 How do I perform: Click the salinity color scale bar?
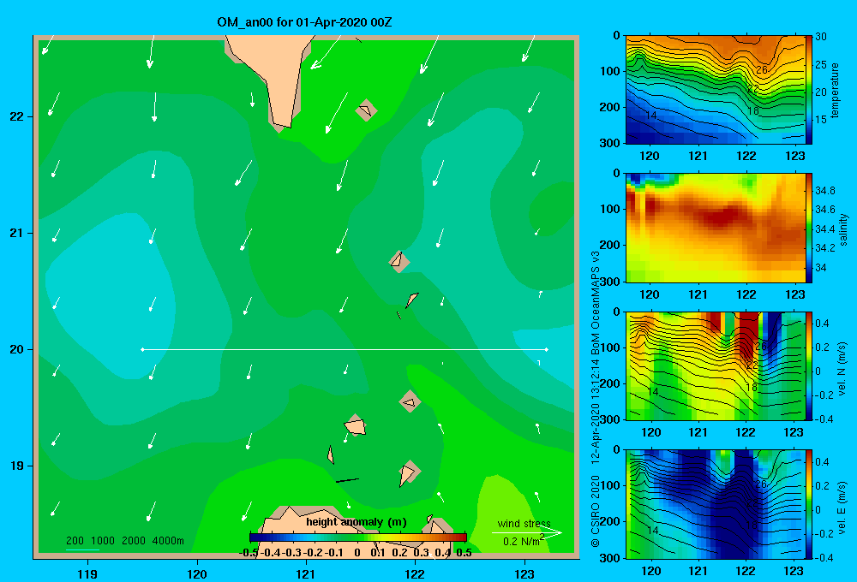coord(809,229)
